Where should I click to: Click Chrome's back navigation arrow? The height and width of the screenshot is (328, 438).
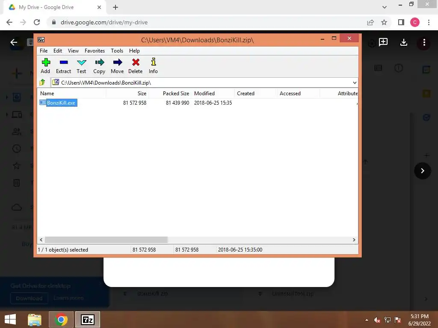[9, 22]
